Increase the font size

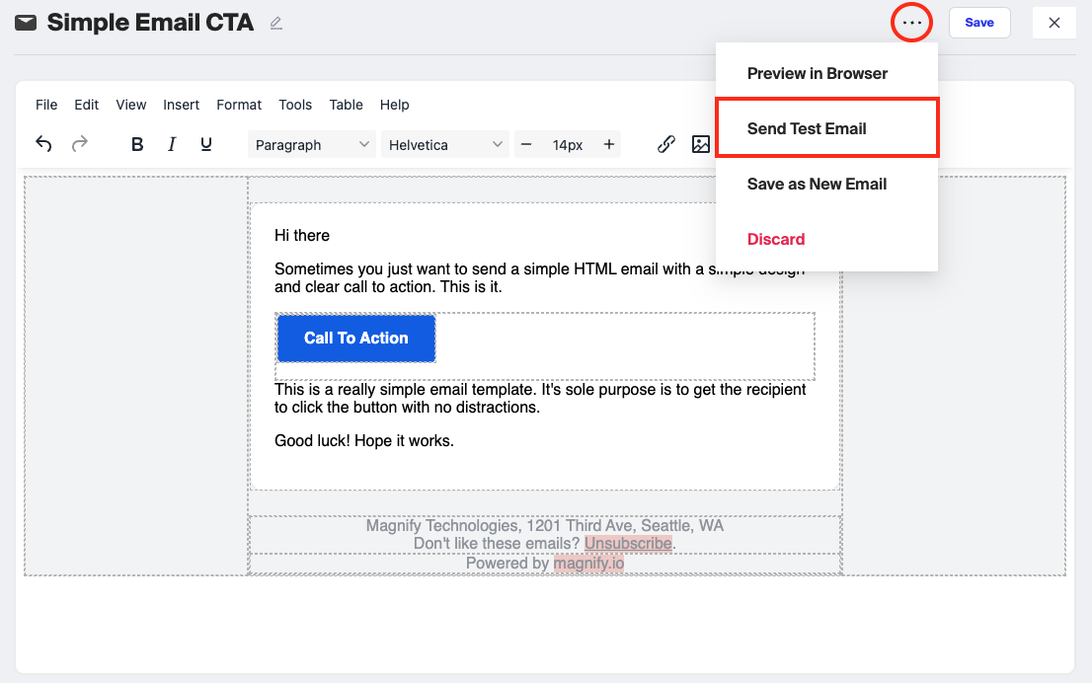609,144
